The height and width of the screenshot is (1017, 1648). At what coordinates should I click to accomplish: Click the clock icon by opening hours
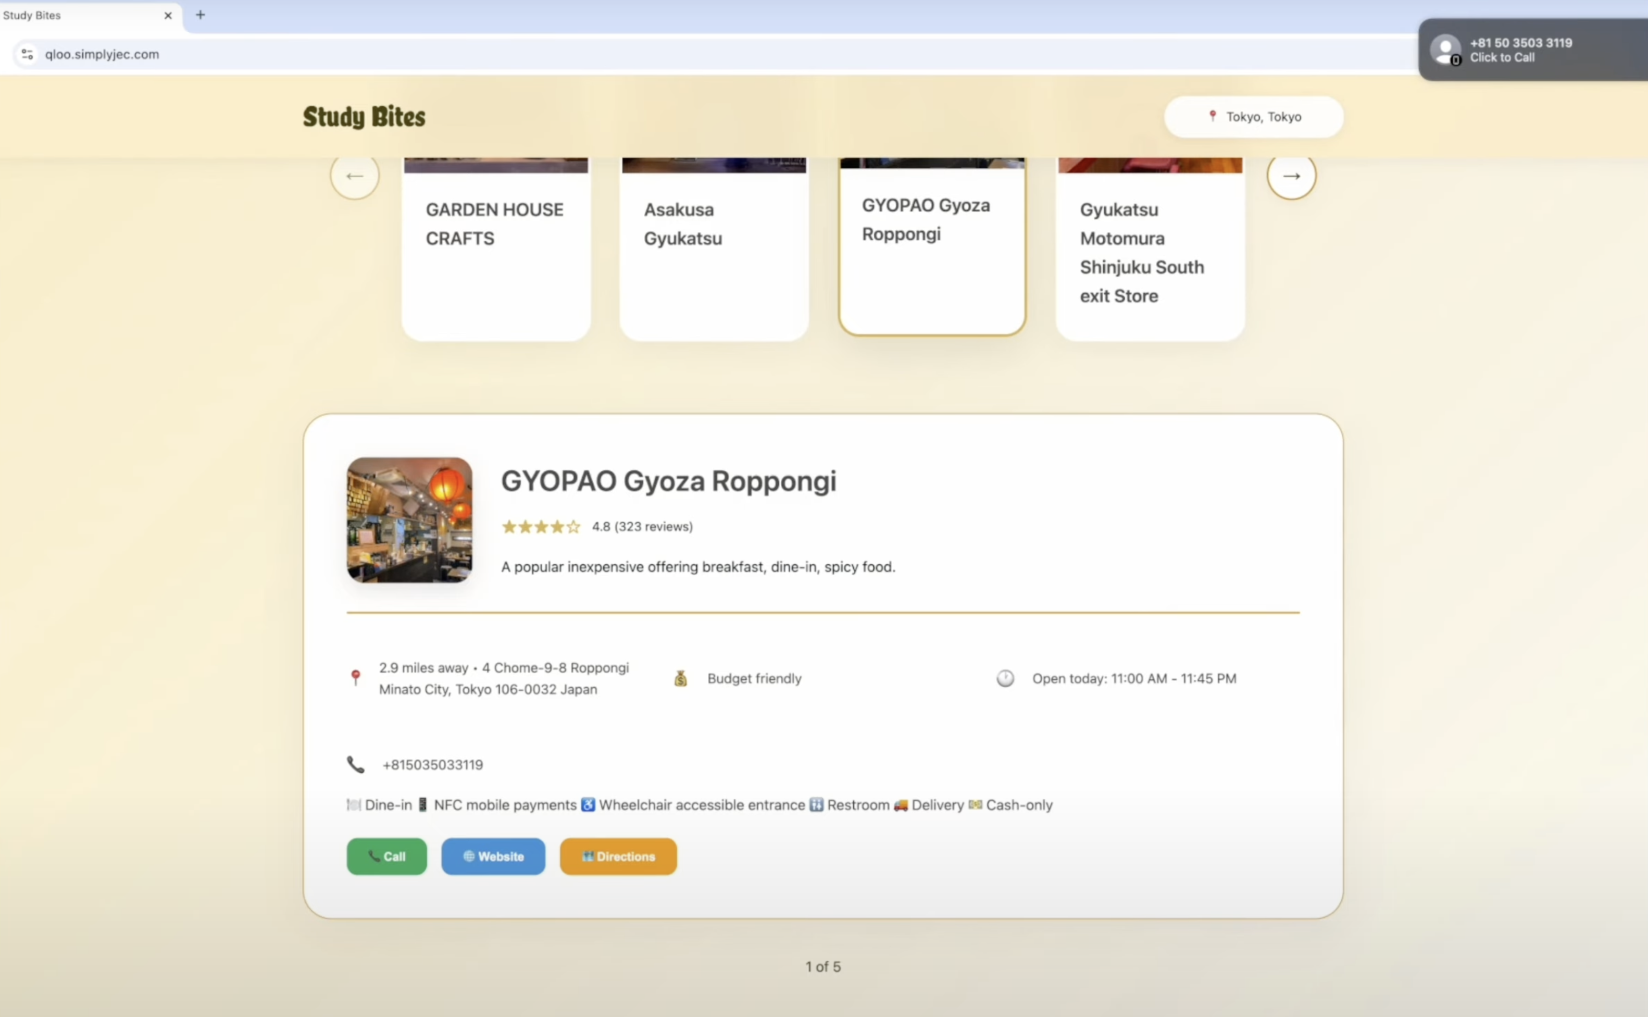[x=1005, y=678]
